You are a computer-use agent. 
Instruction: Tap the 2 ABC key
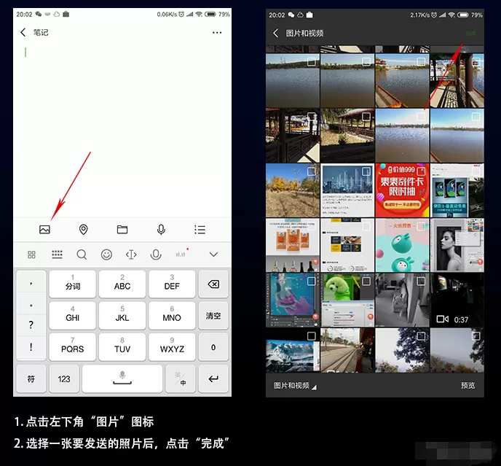(x=122, y=284)
